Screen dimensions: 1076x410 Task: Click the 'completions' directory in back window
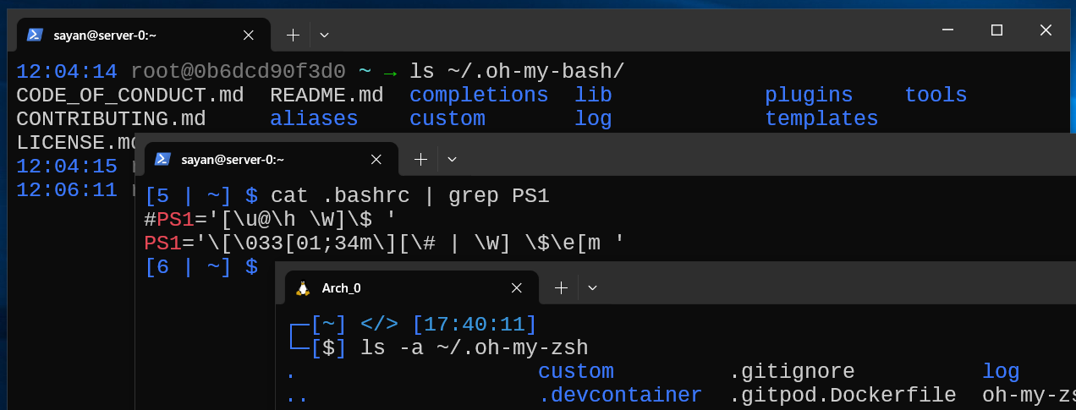point(479,96)
